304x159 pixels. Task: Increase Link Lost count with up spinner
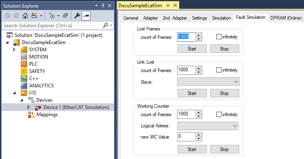click(x=198, y=68)
